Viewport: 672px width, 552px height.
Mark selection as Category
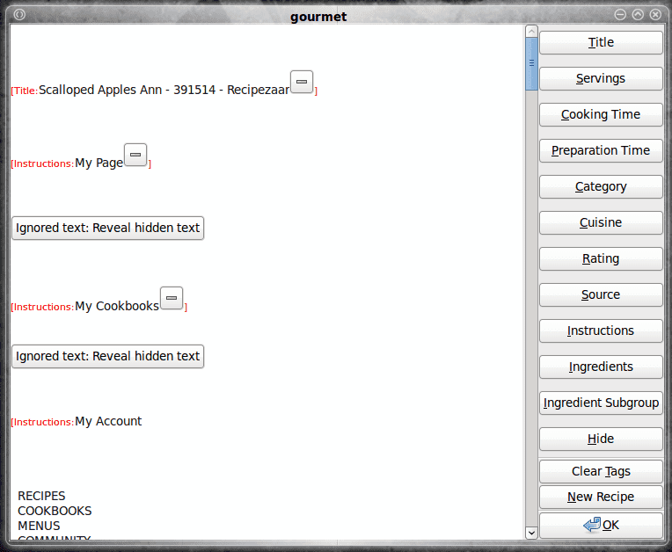[601, 186]
